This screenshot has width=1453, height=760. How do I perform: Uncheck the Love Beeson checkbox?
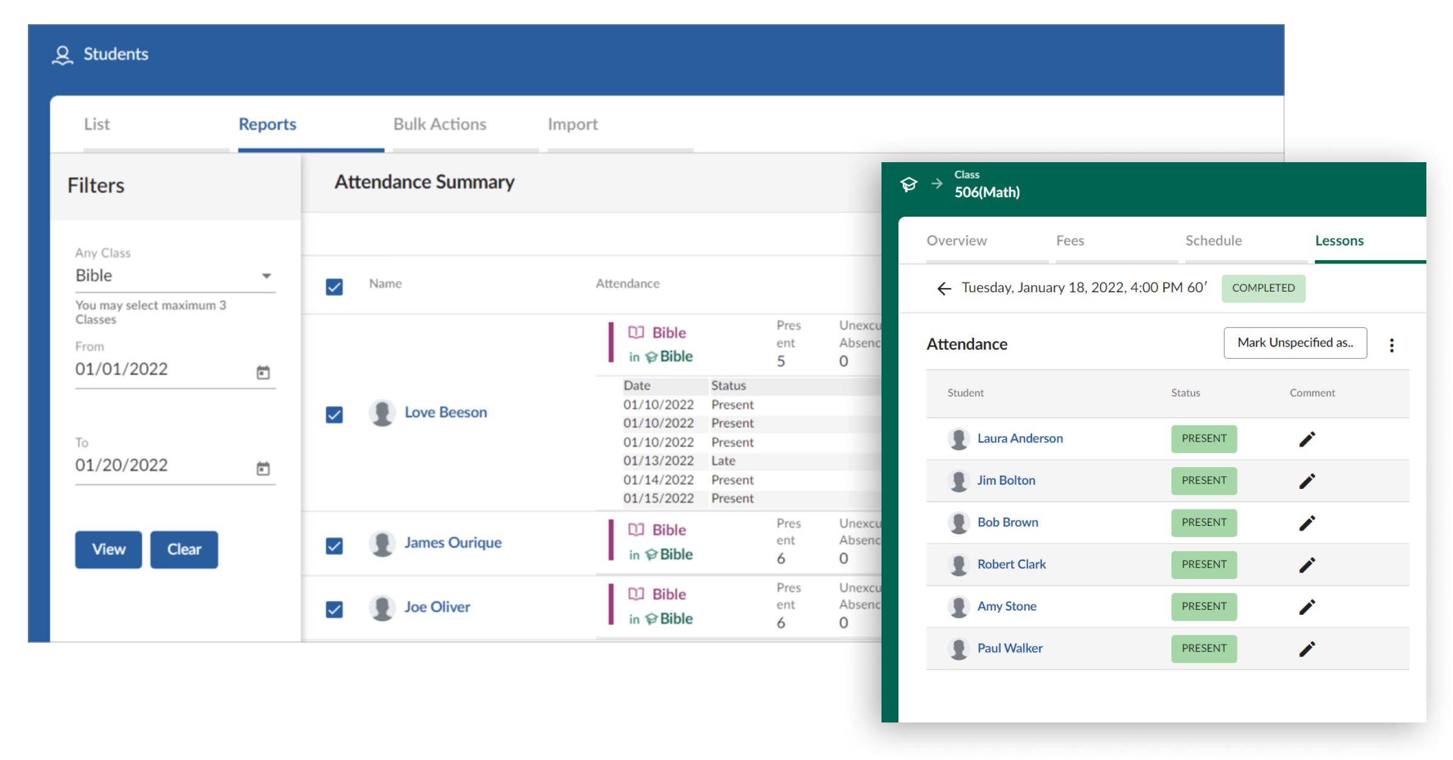click(334, 414)
